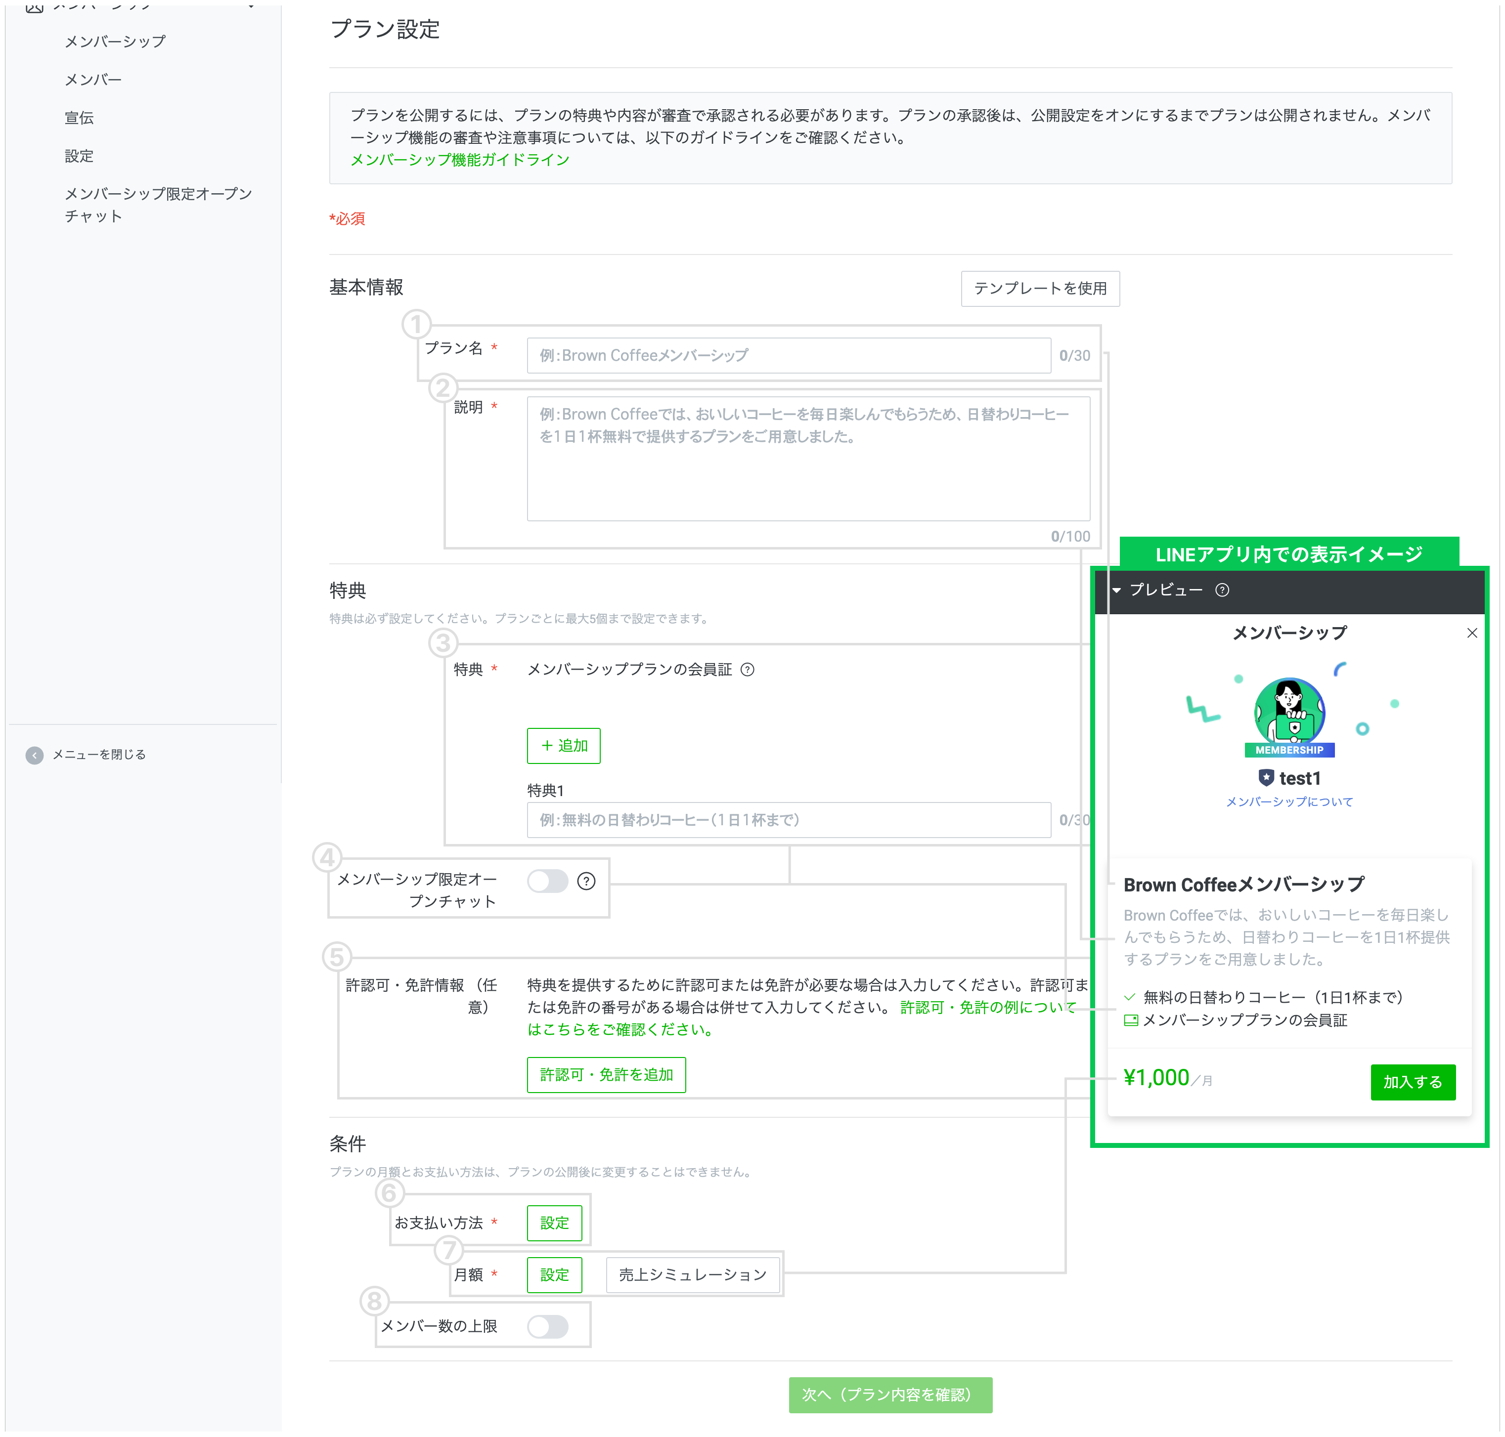Toggle メンバー数の上限 switch on
This screenshot has height=1437, width=1505.
pos(547,1326)
